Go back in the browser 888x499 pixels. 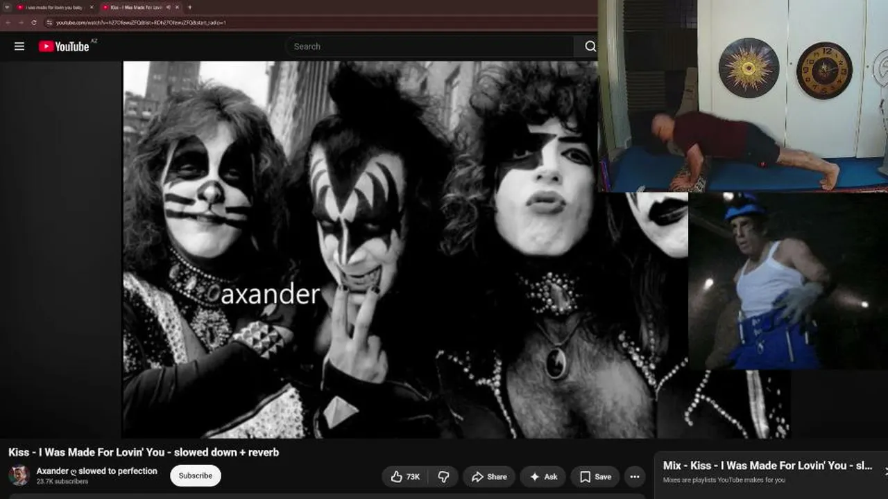pyautogui.click(x=8, y=22)
